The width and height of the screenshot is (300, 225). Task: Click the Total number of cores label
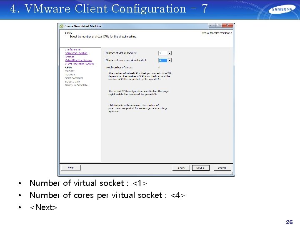[x=119, y=67]
